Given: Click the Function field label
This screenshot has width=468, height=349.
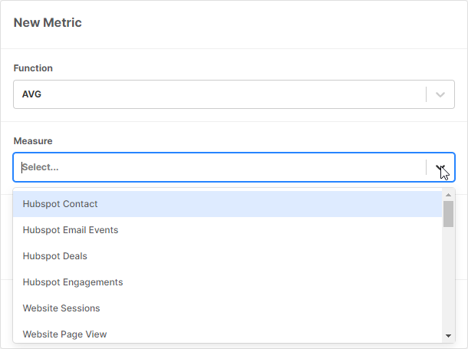Looking at the screenshot, I should point(33,68).
